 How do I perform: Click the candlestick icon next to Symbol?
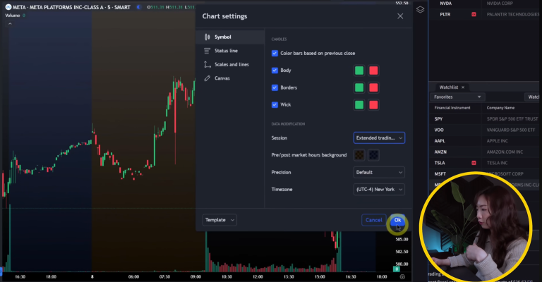(207, 37)
